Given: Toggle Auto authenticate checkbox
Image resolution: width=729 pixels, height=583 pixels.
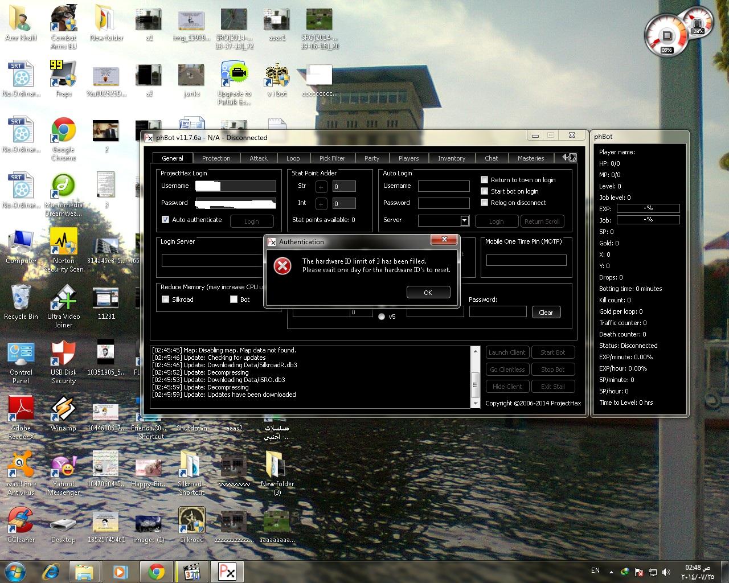Looking at the screenshot, I should point(166,220).
